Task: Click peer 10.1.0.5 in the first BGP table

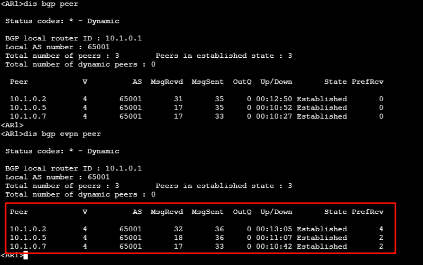Action: click(28, 107)
